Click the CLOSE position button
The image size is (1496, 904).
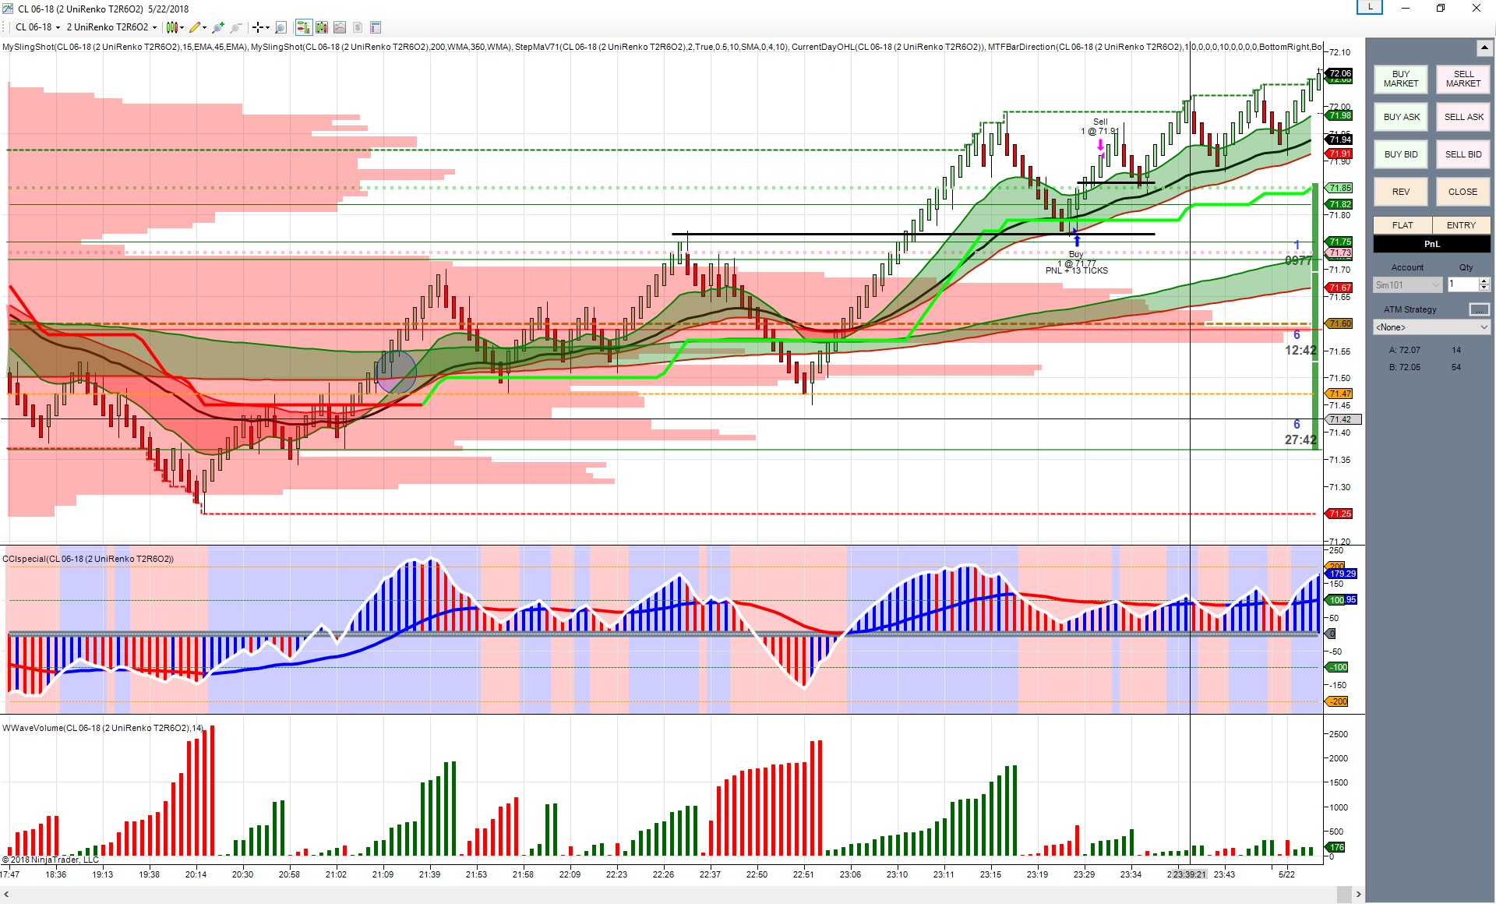pos(1462,192)
